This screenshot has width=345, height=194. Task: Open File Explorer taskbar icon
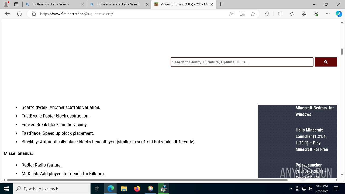pos(124,189)
